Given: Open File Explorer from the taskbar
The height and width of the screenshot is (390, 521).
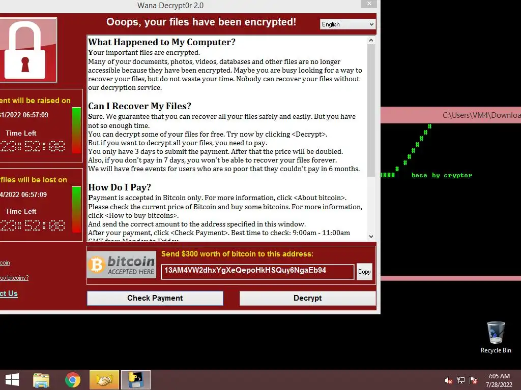Looking at the screenshot, I should (41, 380).
